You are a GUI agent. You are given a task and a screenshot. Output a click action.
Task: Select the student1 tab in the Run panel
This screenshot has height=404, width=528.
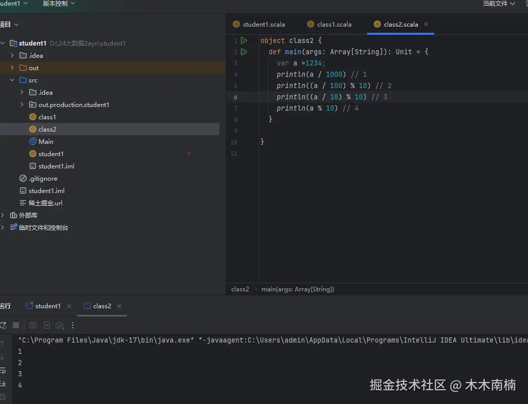point(49,306)
